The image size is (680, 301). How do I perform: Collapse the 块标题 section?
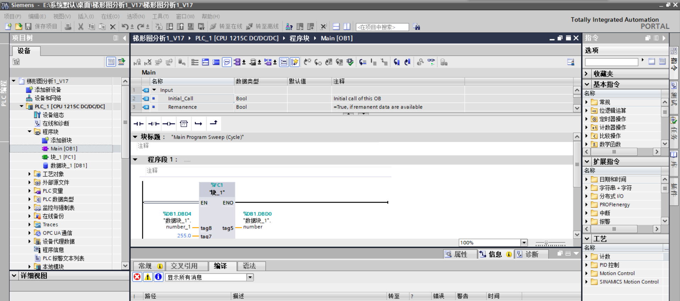click(x=135, y=137)
